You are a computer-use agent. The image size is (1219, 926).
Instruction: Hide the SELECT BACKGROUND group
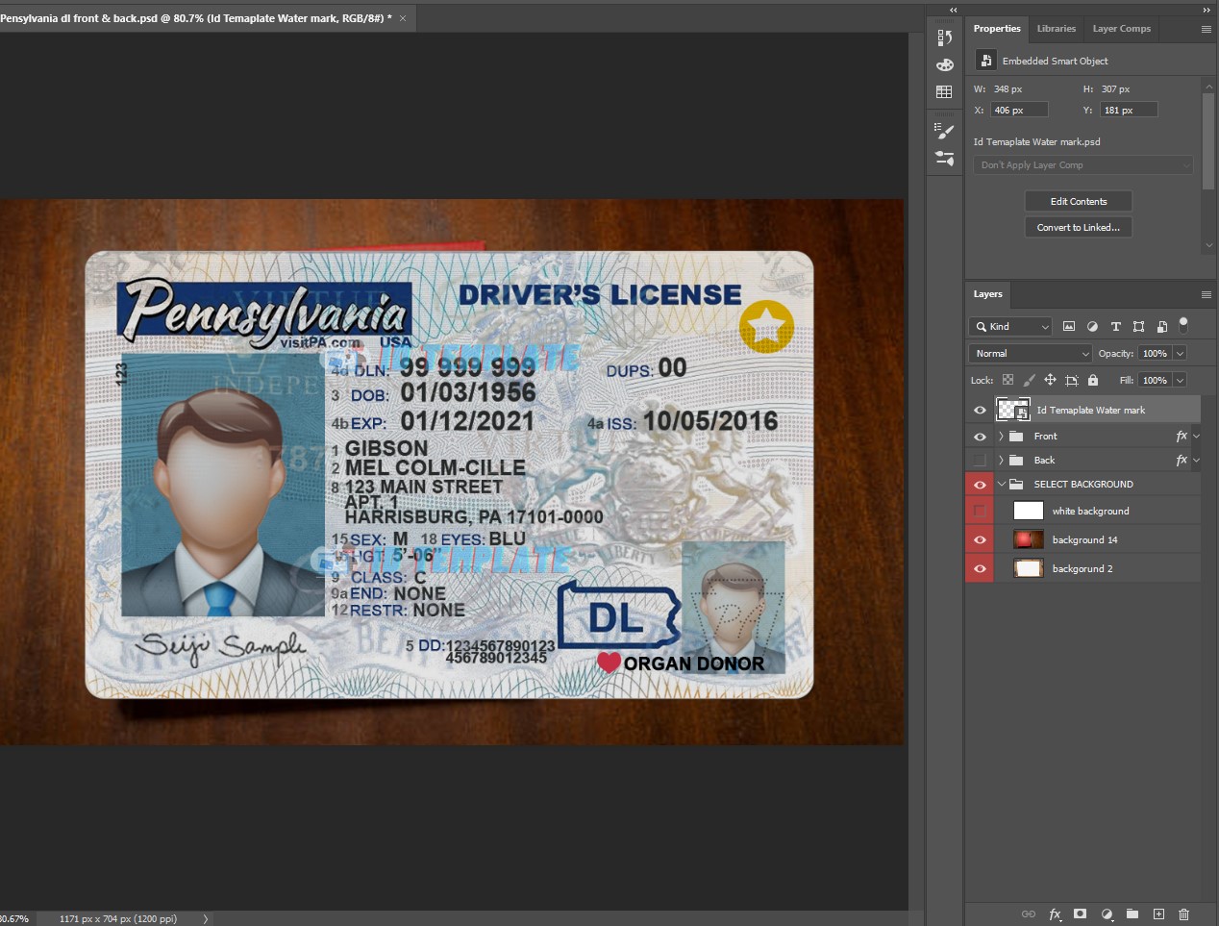(980, 485)
